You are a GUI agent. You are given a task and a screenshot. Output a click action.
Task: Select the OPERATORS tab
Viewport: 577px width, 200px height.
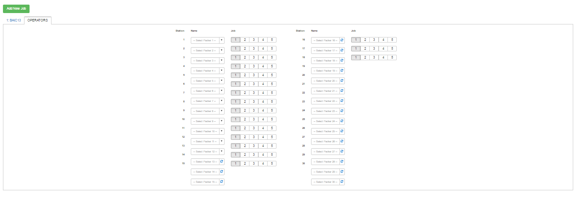(38, 20)
